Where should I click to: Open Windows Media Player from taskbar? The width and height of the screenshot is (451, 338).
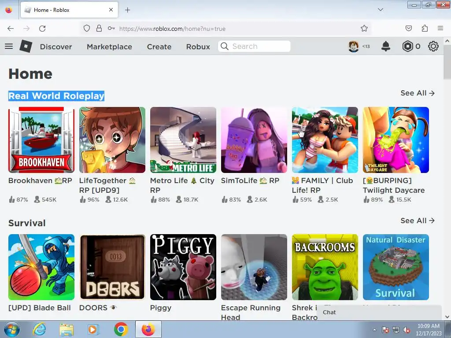tap(93, 329)
